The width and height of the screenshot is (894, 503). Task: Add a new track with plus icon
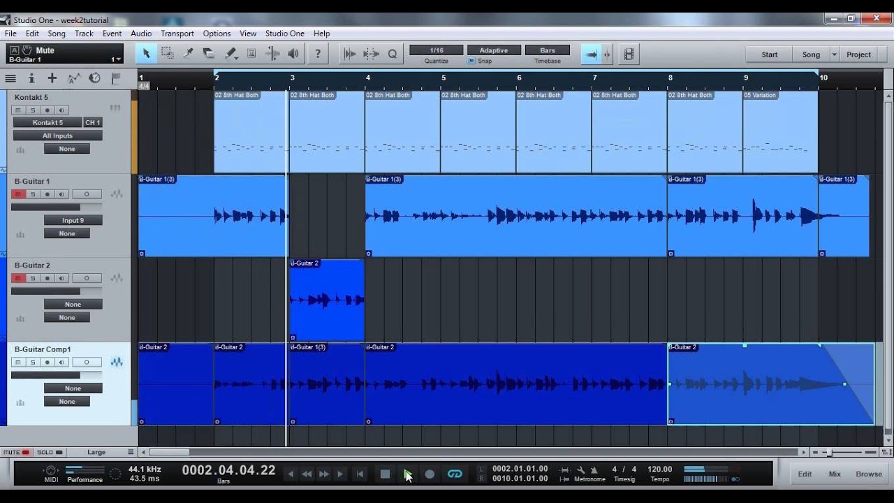coord(52,78)
